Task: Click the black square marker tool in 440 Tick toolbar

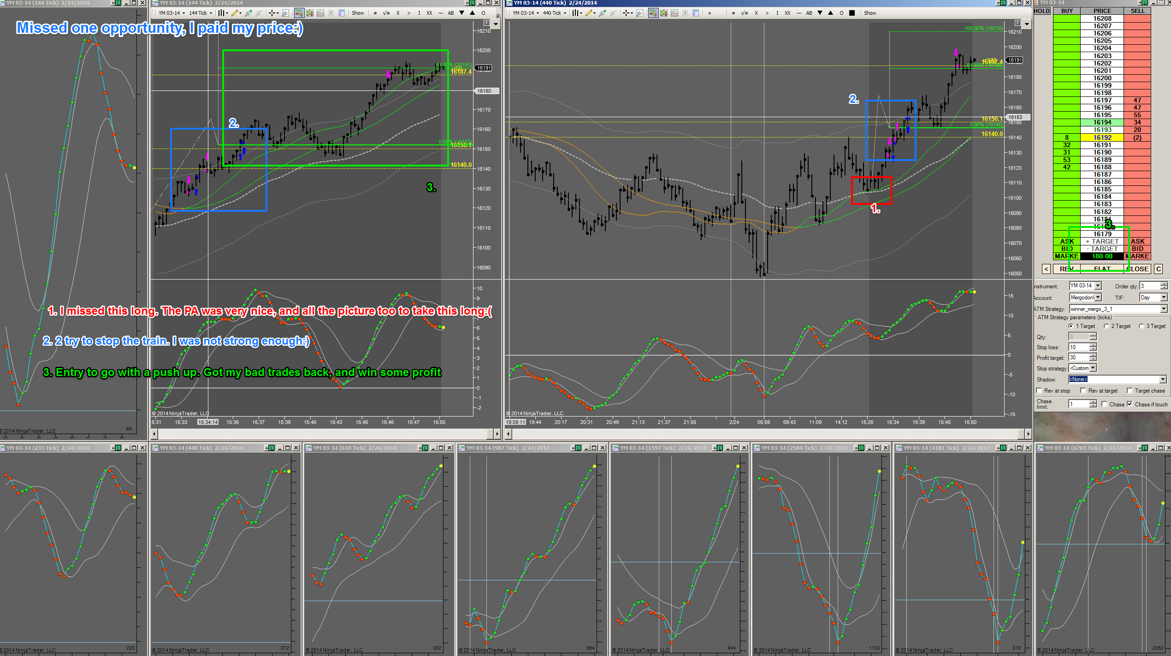Action: (x=852, y=13)
